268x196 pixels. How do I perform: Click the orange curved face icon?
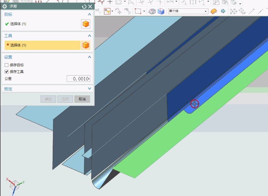[x=214, y=11]
